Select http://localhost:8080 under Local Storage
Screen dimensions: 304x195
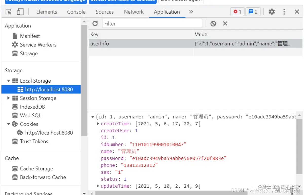click(41, 89)
